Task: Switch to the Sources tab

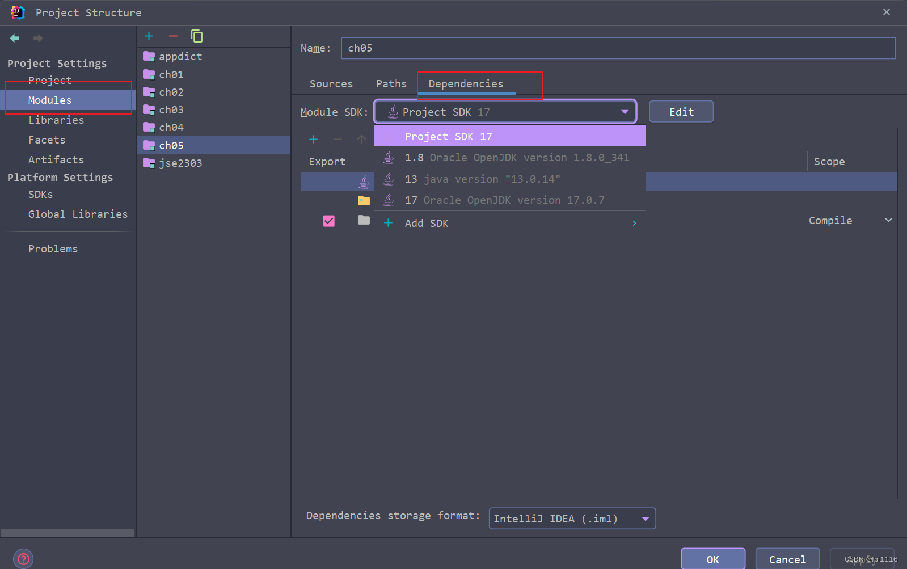Action: (x=331, y=83)
